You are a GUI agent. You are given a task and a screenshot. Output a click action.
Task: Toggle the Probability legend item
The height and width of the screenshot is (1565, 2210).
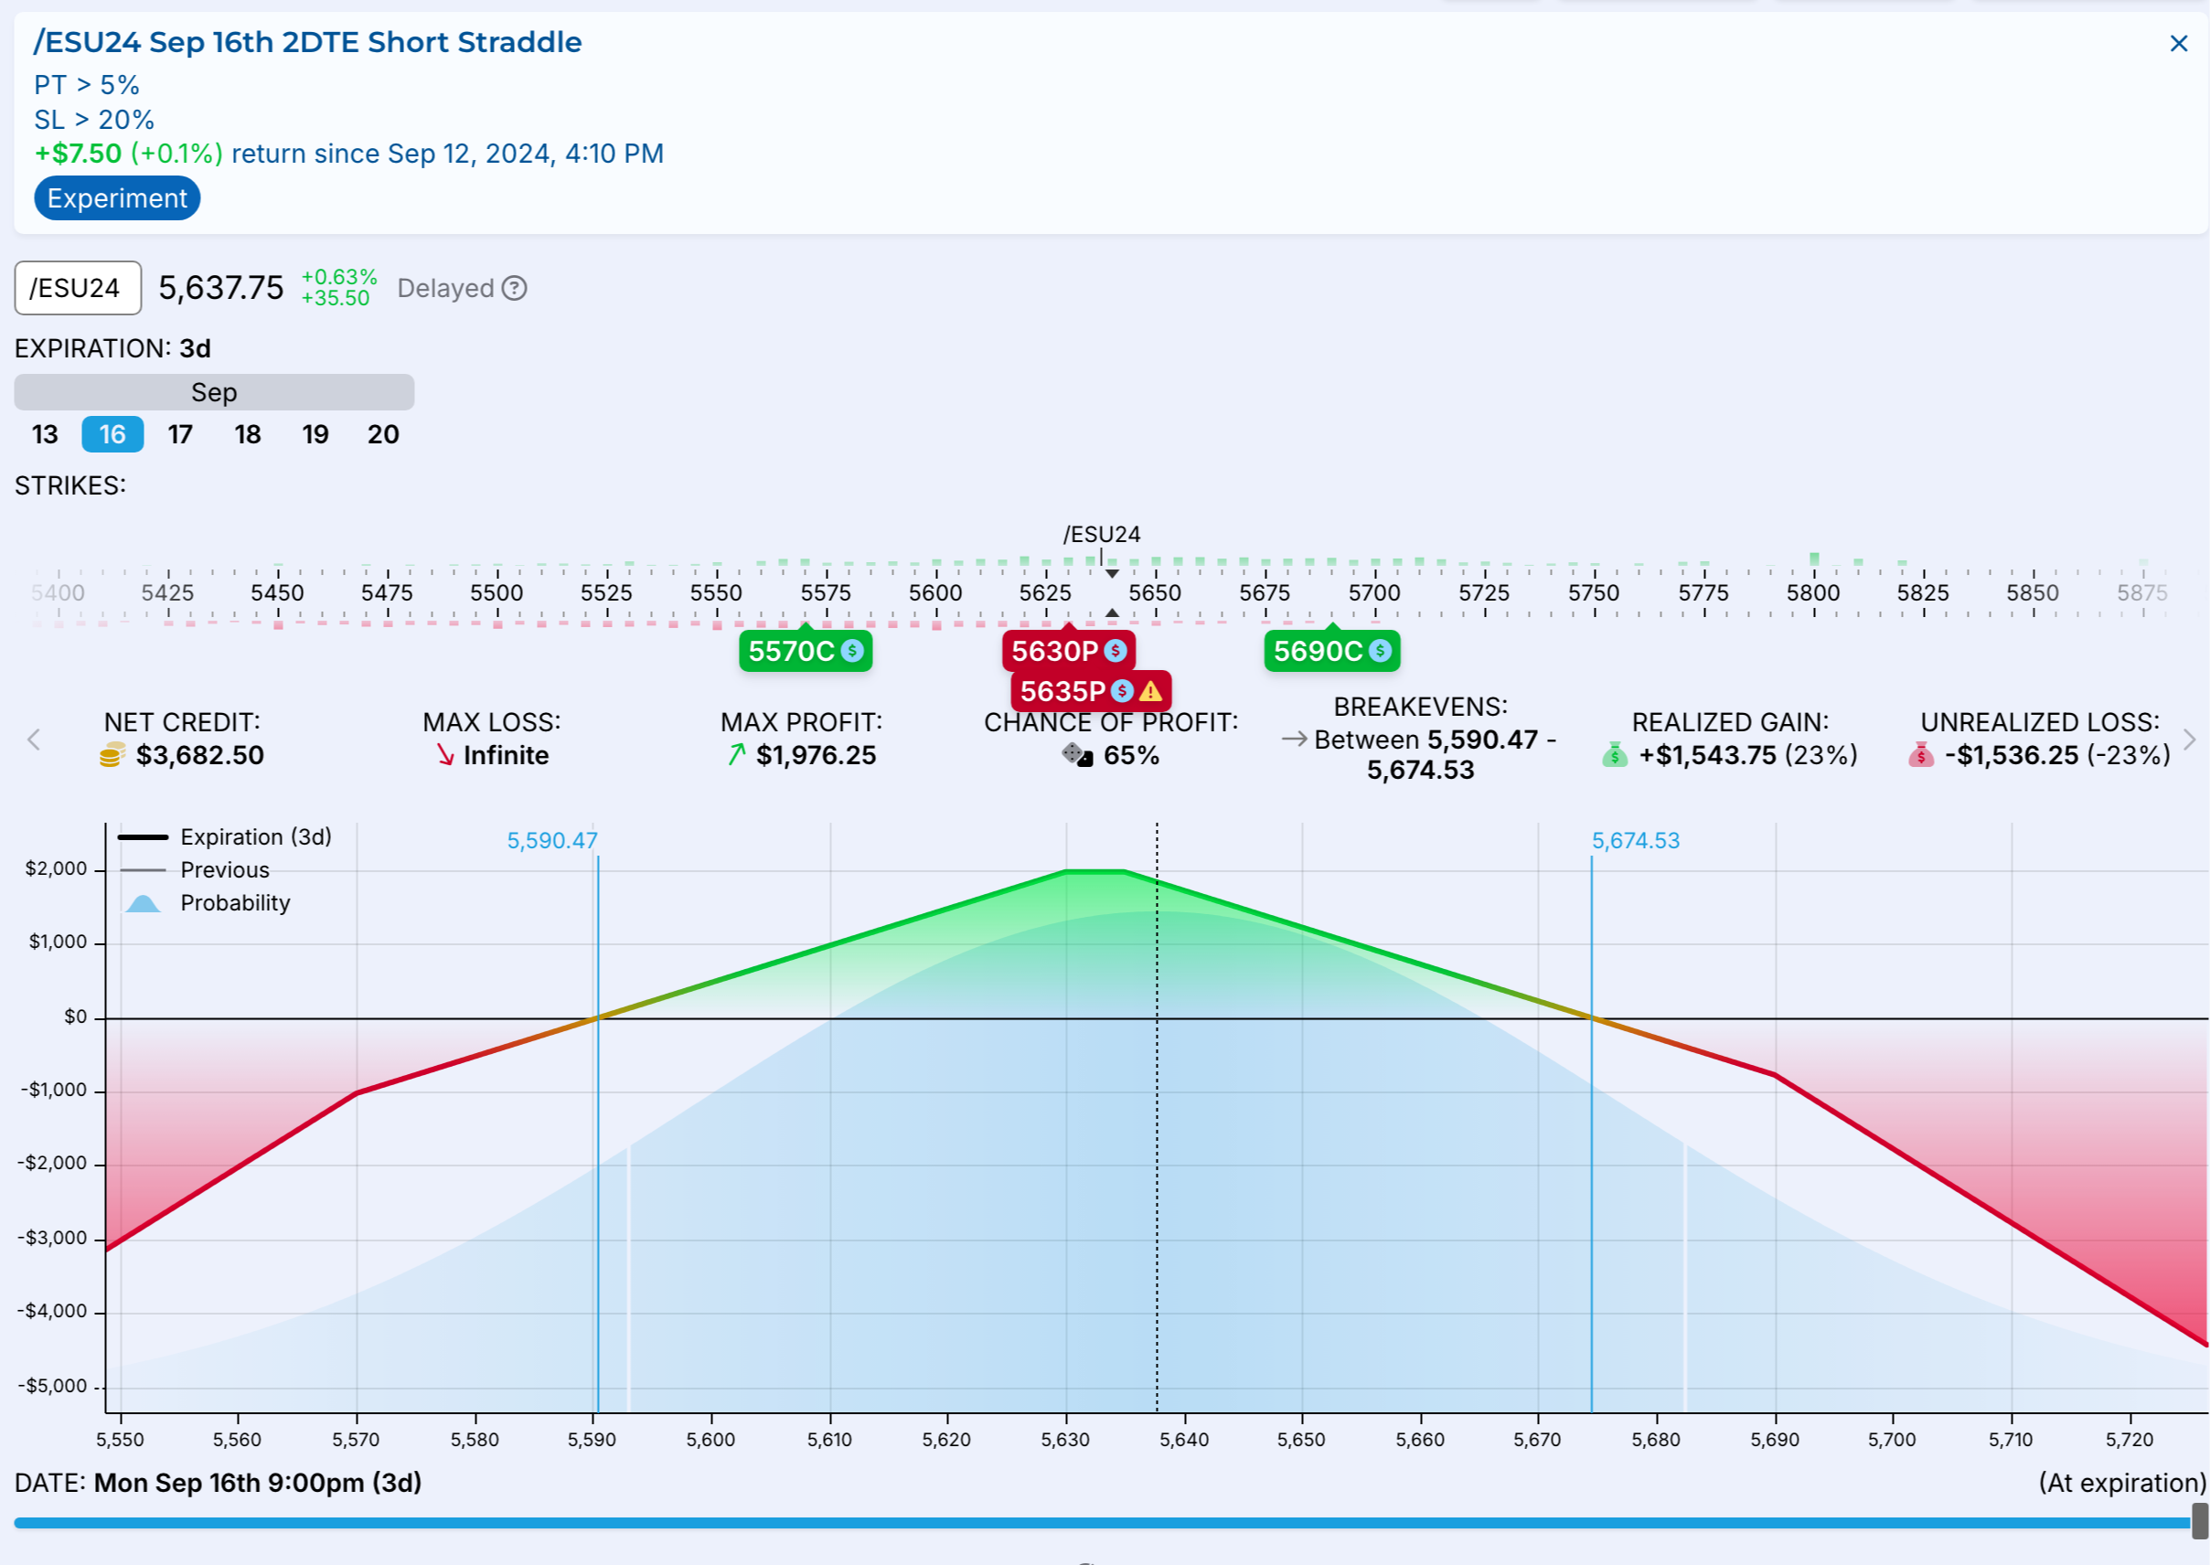[x=234, y=904]
